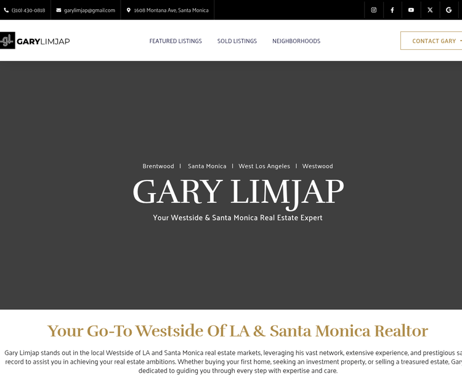Open the Facebook page icon
462x387 pixels.
392,10
